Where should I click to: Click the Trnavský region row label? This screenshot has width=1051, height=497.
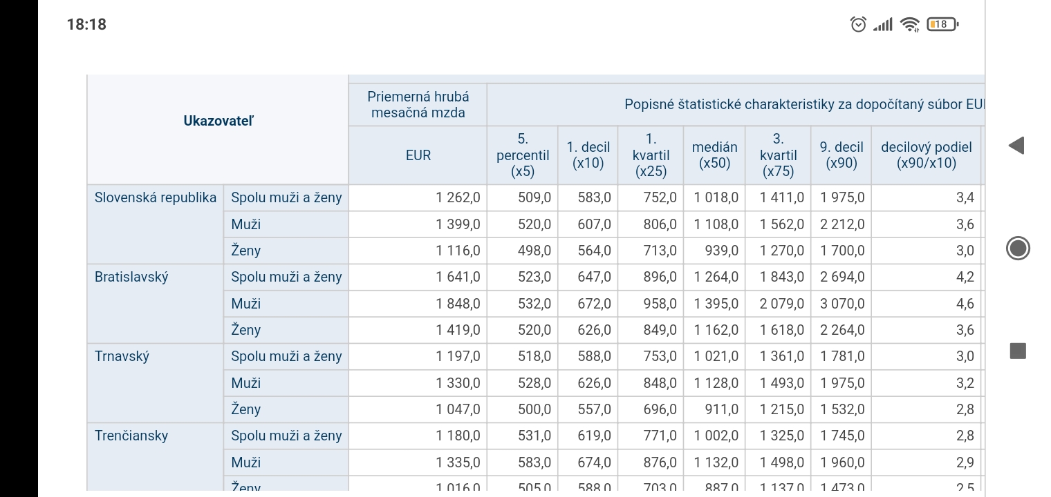click(x=122, y=356)
